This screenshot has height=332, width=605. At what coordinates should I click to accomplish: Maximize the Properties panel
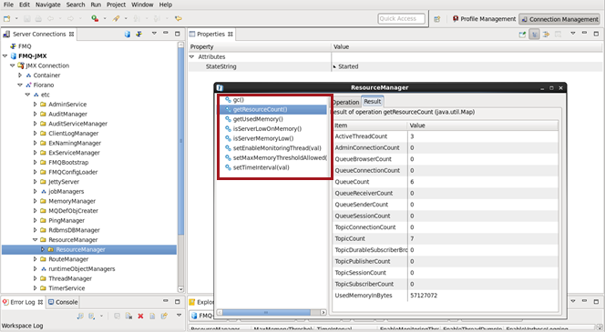coord(596,34)
